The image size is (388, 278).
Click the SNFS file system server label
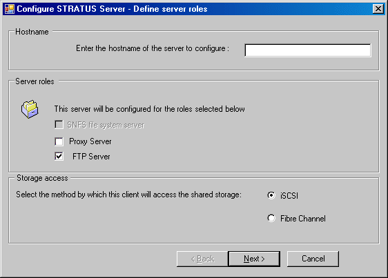pos(106,125)
